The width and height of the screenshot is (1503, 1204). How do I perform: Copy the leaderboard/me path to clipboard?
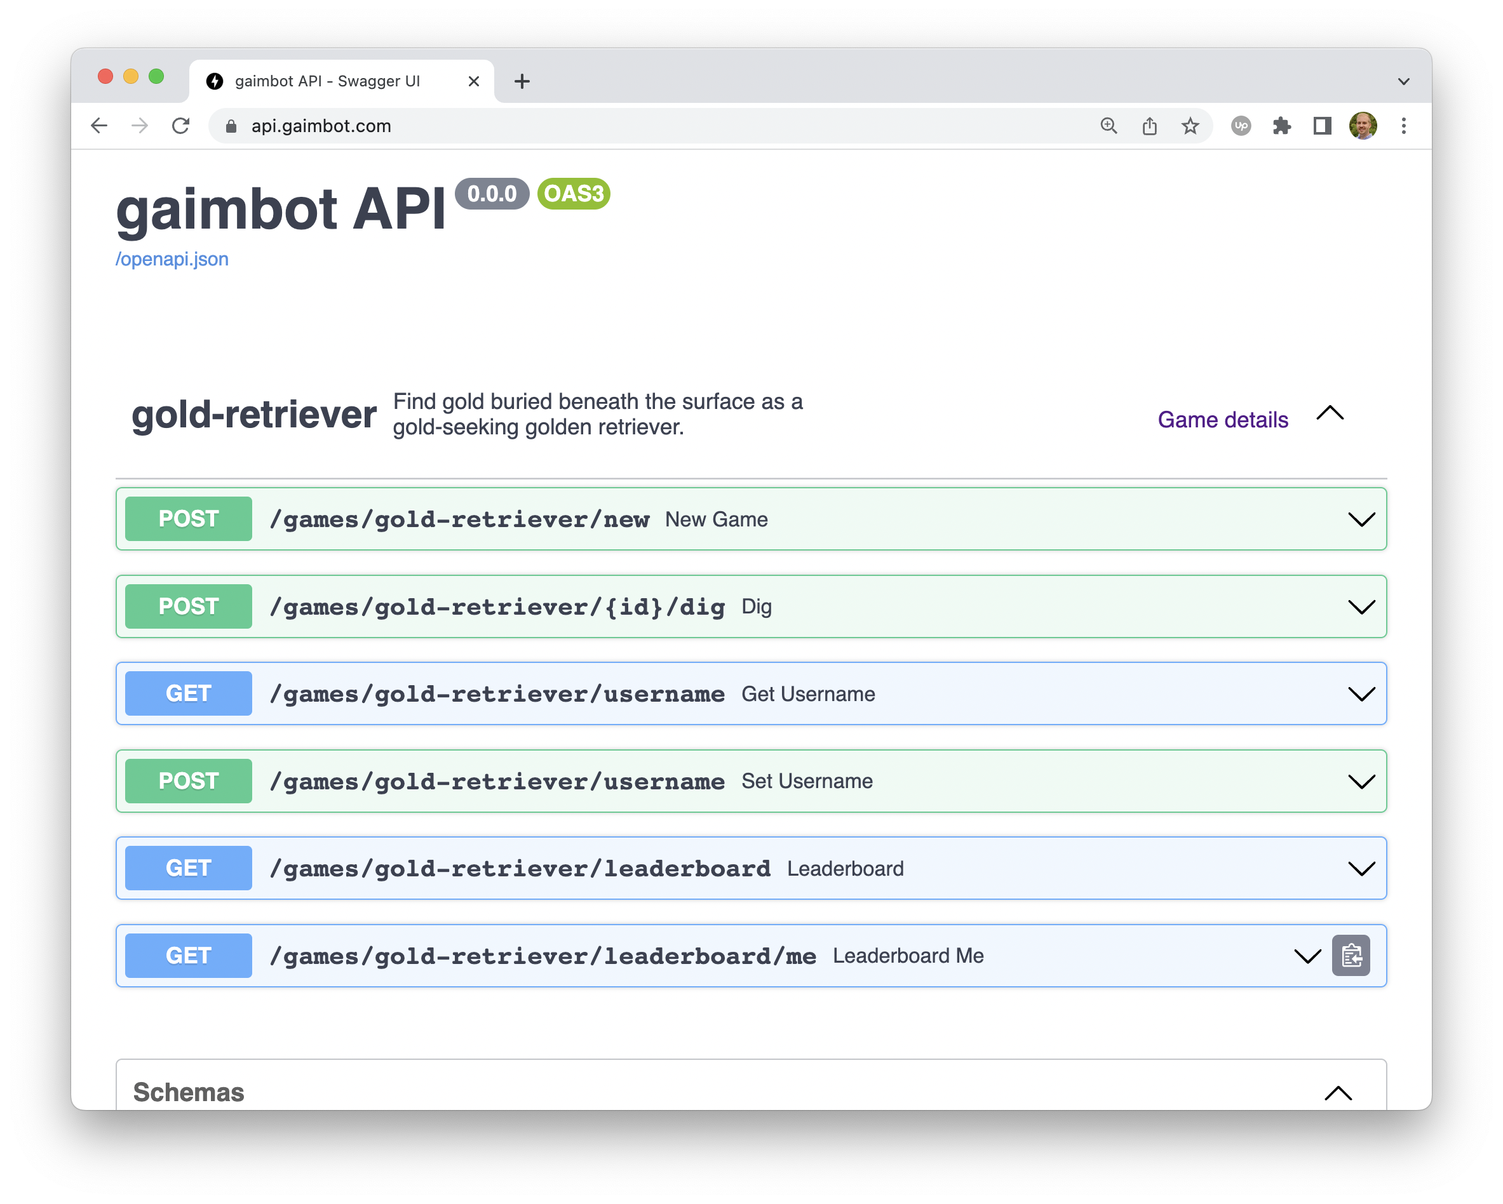tap(1351, 955)
